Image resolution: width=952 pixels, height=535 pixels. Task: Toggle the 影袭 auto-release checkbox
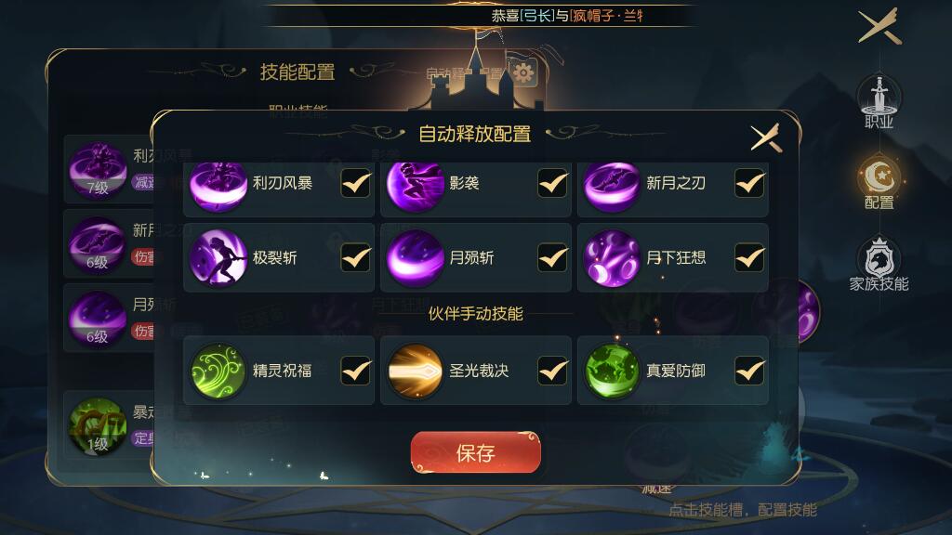552,183
